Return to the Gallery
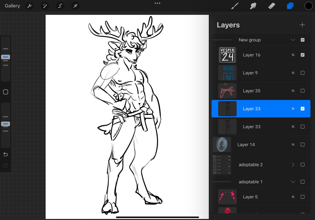 pyautogui.click(x=12, y=6)
